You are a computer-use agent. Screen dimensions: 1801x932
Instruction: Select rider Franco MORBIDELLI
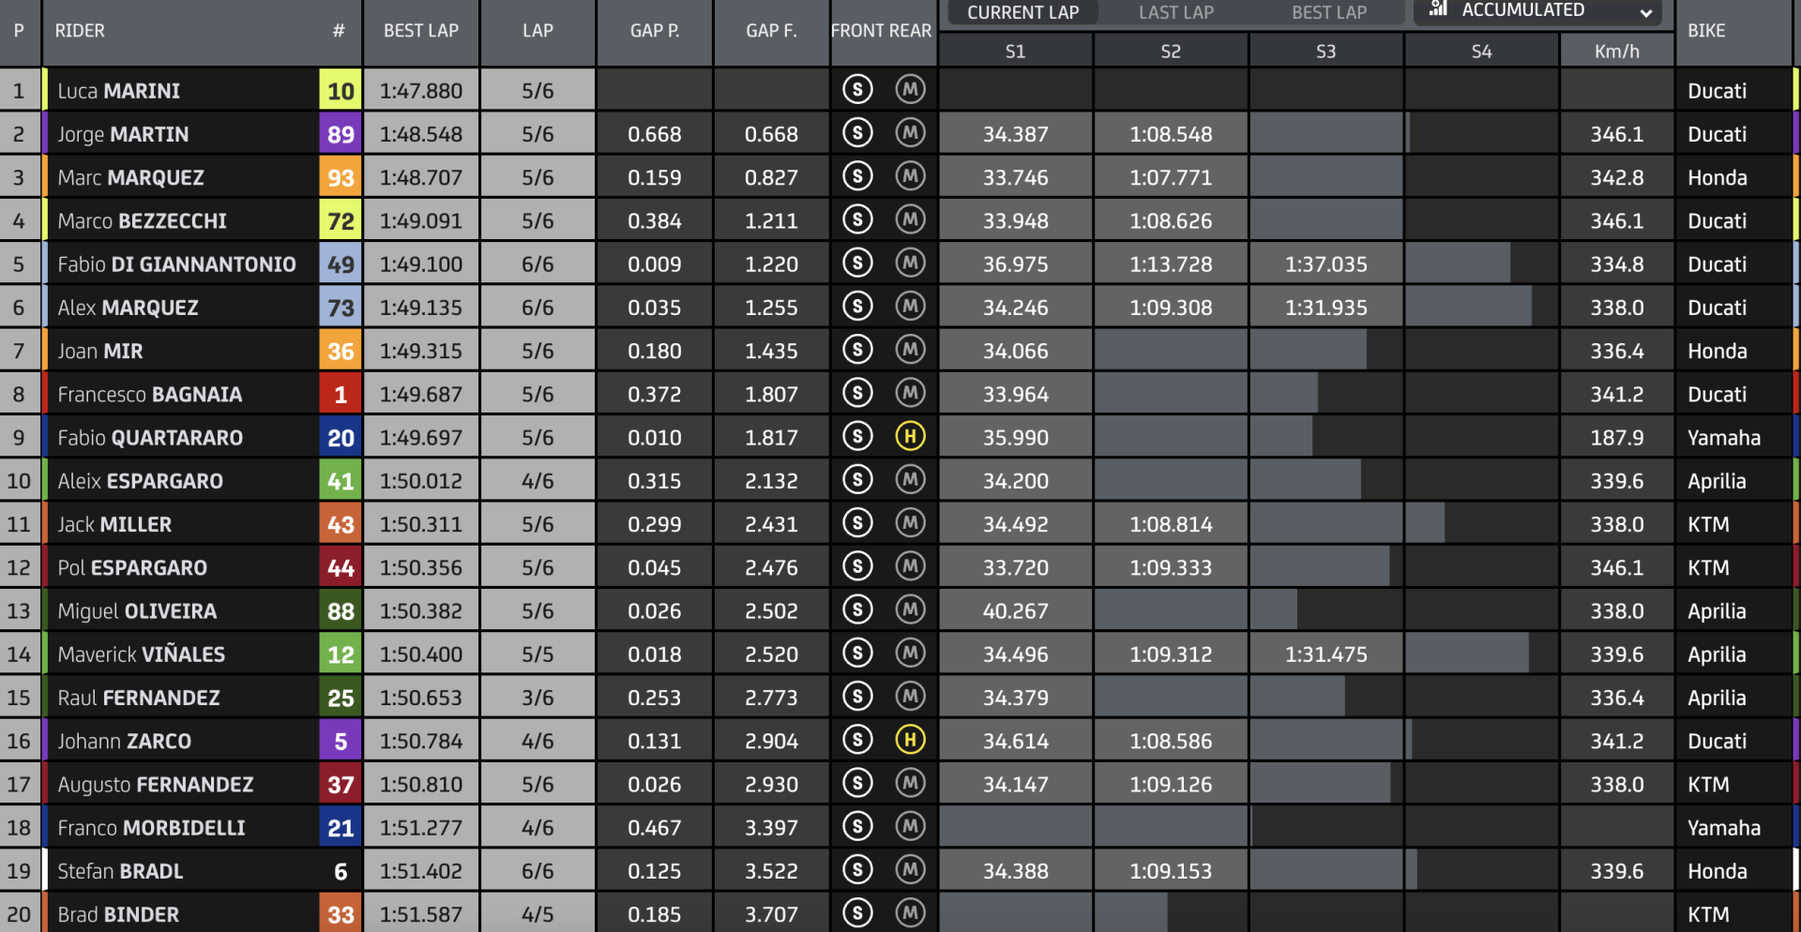151,828
